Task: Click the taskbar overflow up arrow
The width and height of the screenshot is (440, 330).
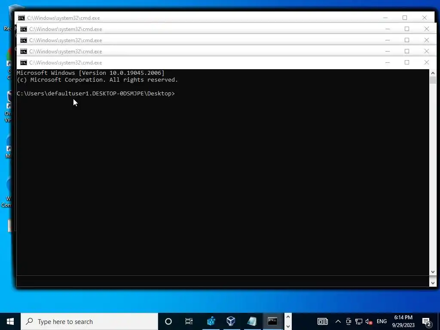Action: [288, 317]
